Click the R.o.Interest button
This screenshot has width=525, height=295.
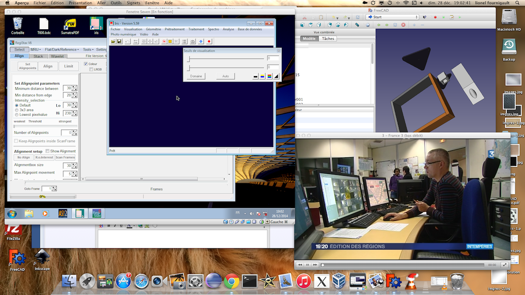[x=44, y=157]
